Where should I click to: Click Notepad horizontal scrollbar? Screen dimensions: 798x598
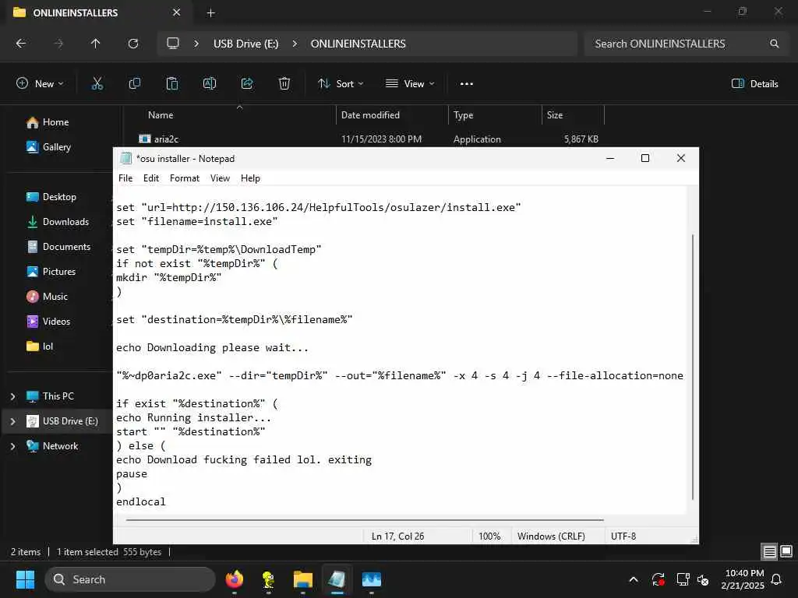(x=365, y=520)
